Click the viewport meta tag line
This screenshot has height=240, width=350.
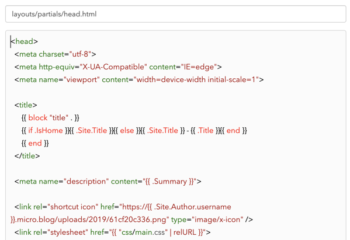click(x=139, y=79)
